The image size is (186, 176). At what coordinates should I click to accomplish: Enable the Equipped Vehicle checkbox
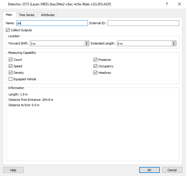(10, 79)
